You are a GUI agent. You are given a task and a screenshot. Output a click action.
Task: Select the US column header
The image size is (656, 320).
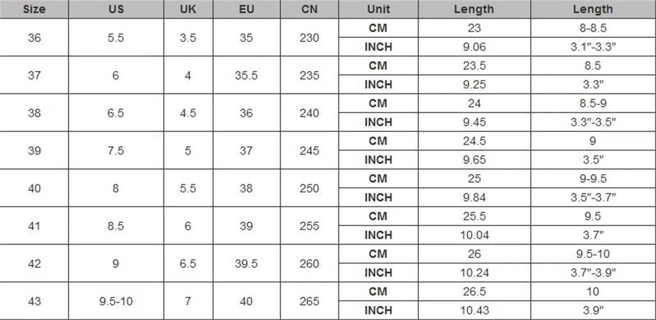point(116,9)
